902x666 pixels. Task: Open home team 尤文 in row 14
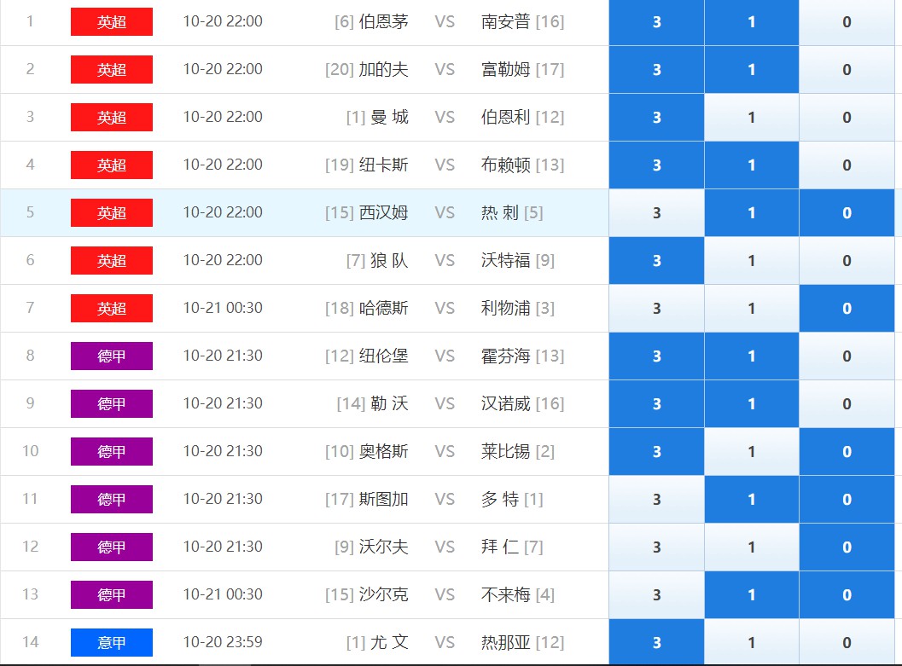pos(389,642)
